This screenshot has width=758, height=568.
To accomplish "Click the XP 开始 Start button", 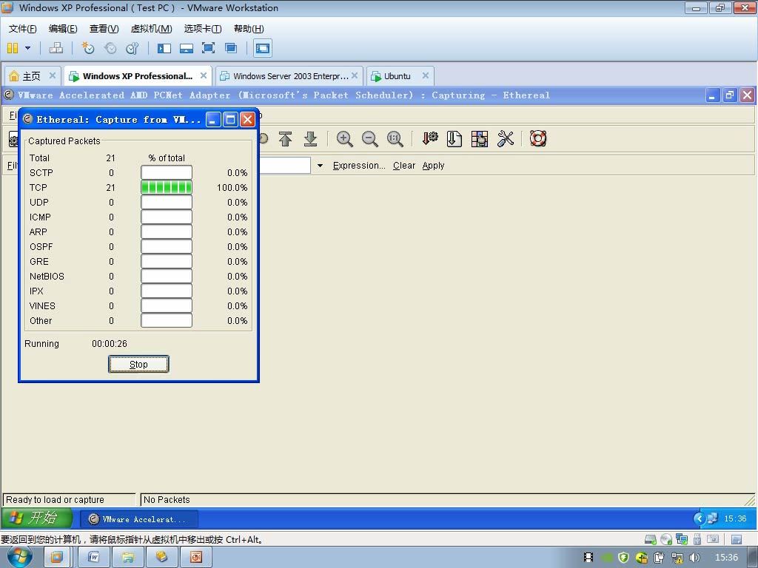I will tap(37, 518).
